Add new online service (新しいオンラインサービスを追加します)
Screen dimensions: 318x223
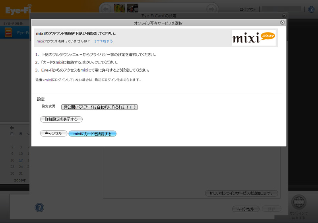241,193
